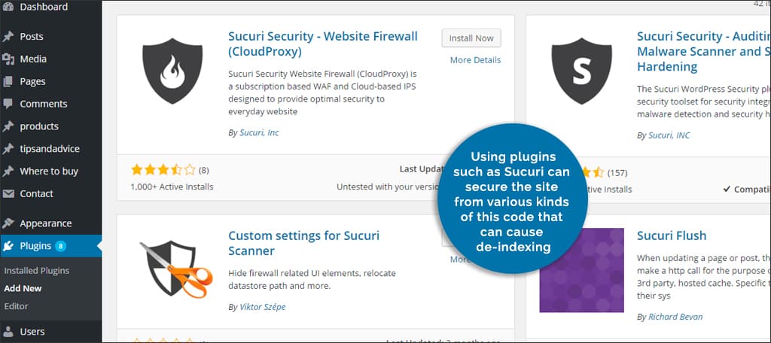Click the tipsandadvice pin icon
The width and height of the screenshot is (771, 343).
click(x=8, y=149)
